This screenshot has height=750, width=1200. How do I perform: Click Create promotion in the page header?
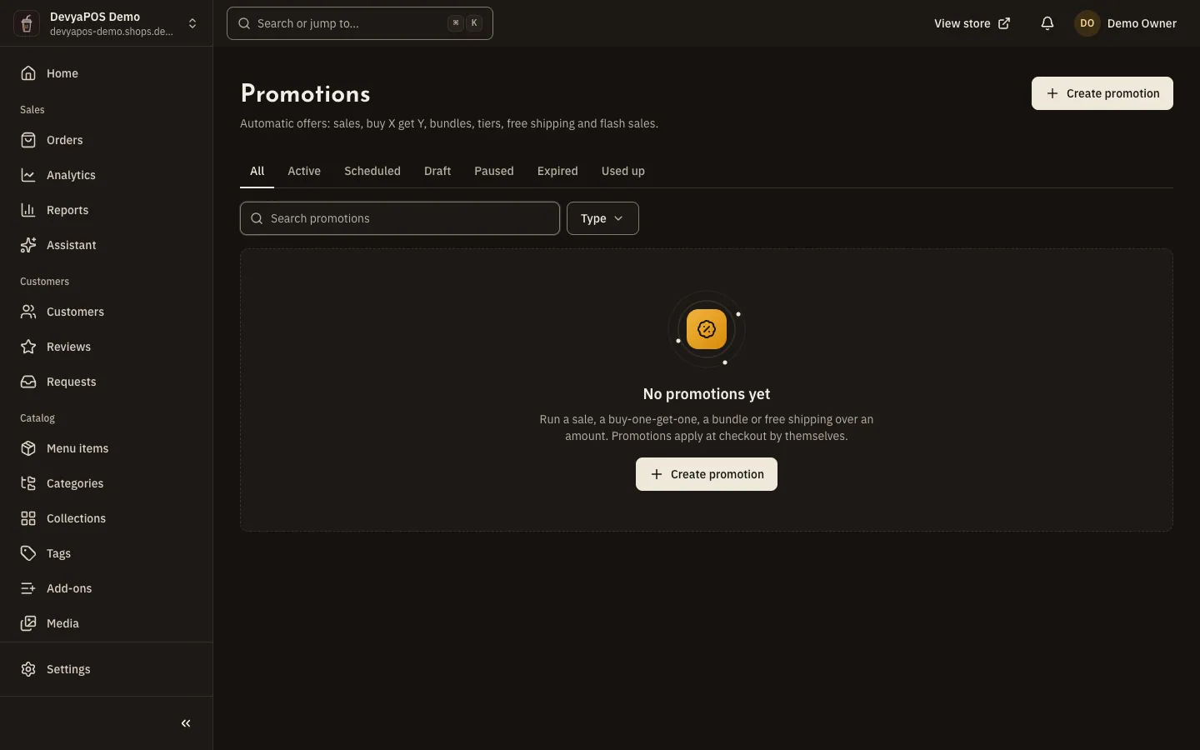(1102, 93)
